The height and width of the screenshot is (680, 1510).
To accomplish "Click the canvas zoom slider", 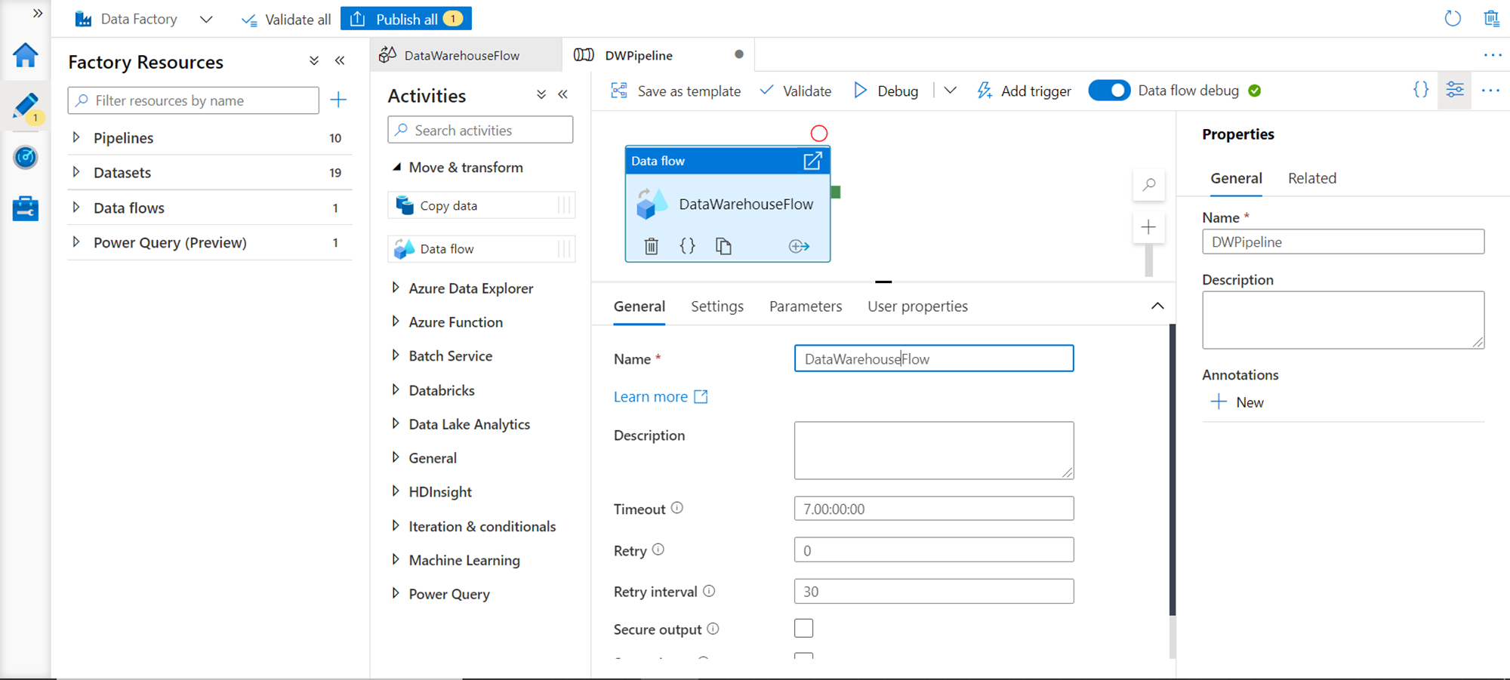I will tap(1148, 260).
